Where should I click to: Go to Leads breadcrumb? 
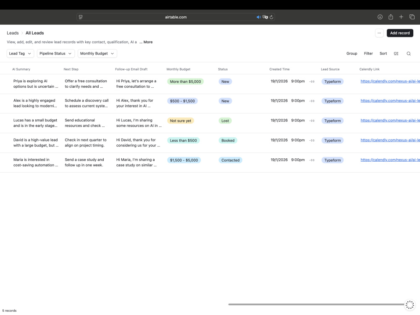click(x=13, y=33)
